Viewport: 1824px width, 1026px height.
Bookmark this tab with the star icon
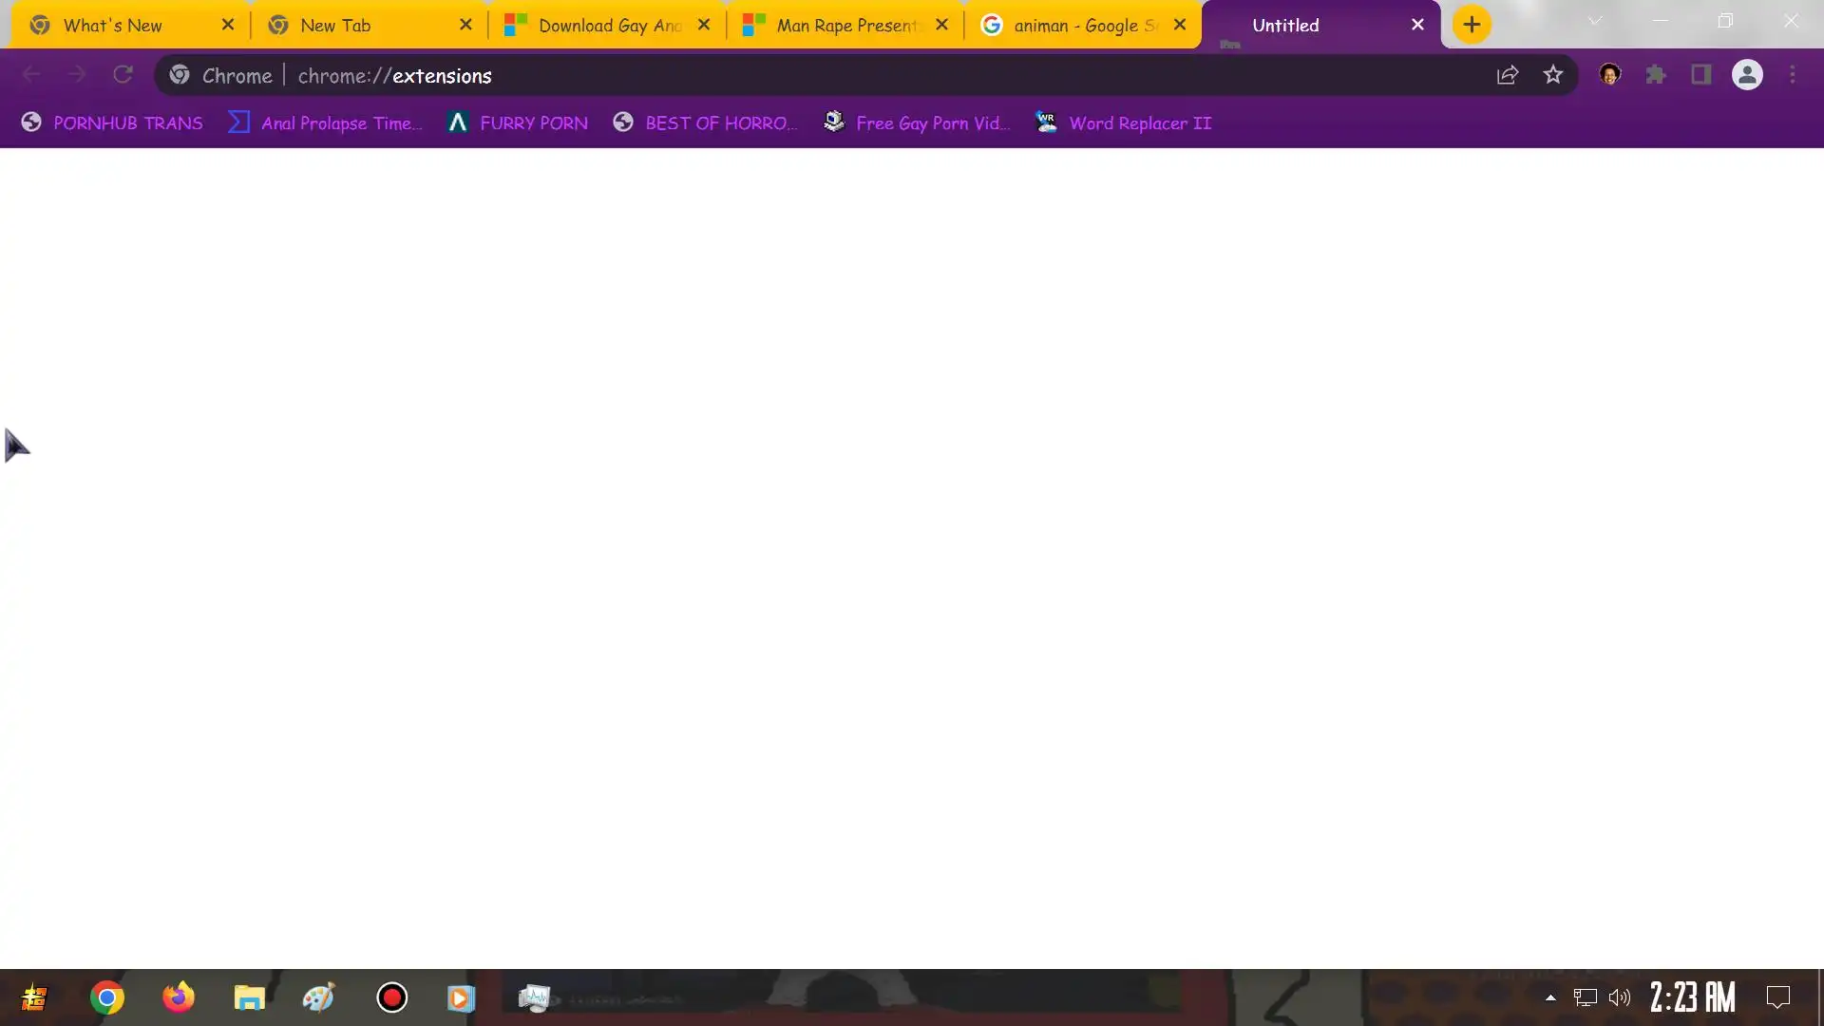tap(1553, 75)
